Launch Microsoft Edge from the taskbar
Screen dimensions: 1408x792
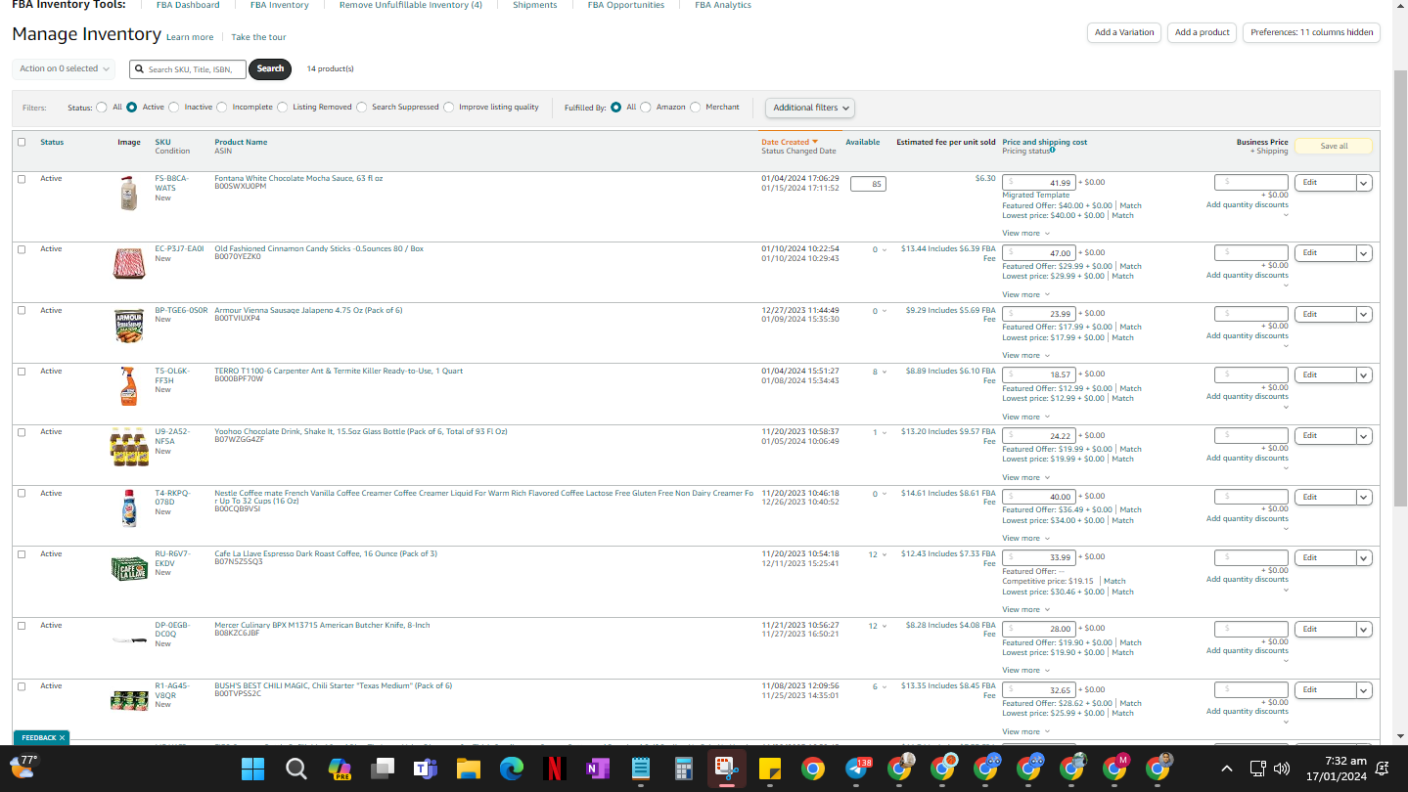[x=512, y=769]
